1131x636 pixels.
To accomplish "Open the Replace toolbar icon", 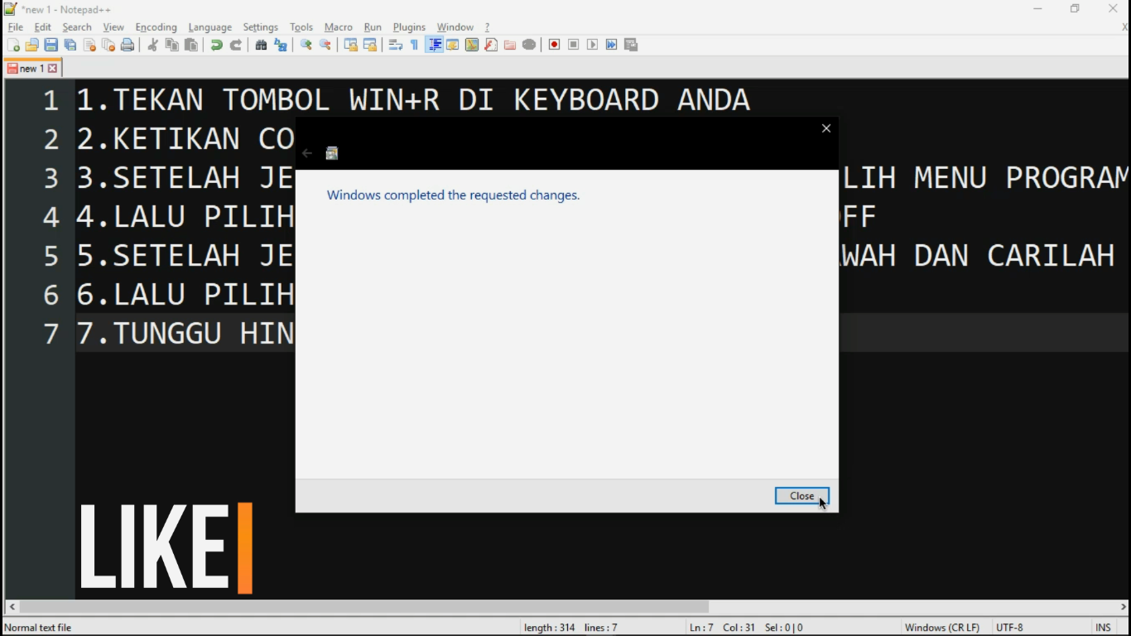I will click(281, 45).
